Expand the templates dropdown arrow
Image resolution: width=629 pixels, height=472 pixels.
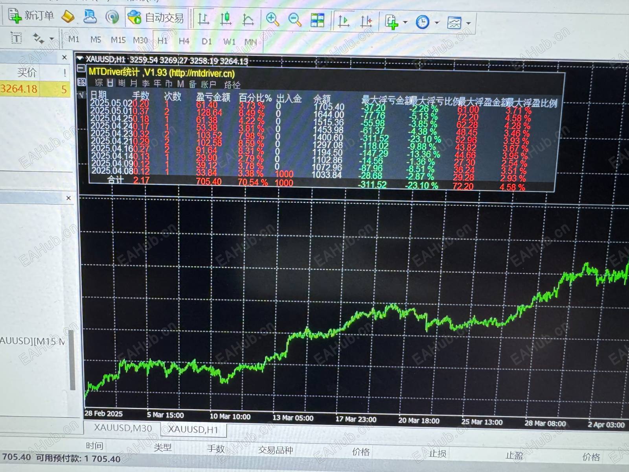pyautogui.click(x=468, y=23)
